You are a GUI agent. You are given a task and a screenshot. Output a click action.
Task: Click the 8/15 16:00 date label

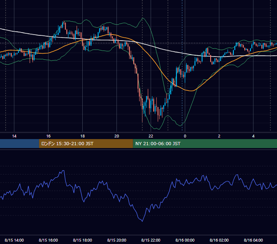click(48, 240)
